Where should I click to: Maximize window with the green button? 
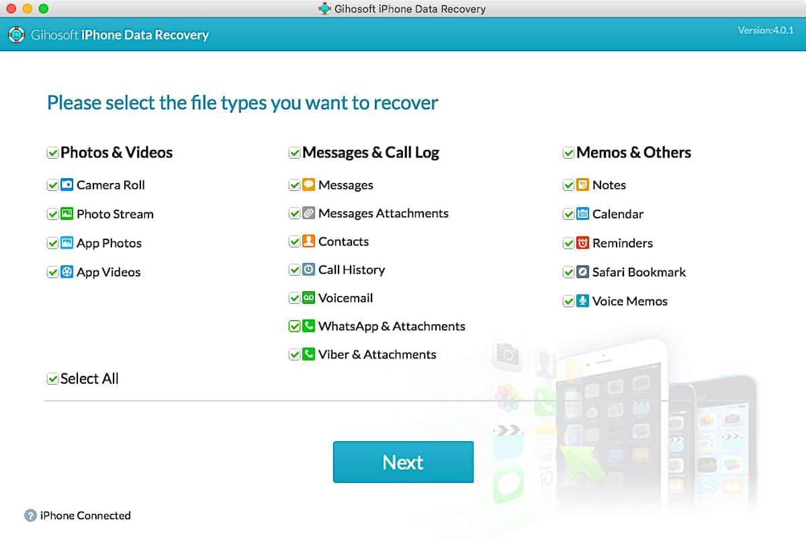click(44, 9)
